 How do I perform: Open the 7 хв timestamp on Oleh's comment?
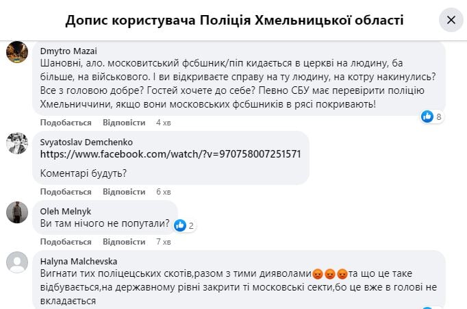163,241
